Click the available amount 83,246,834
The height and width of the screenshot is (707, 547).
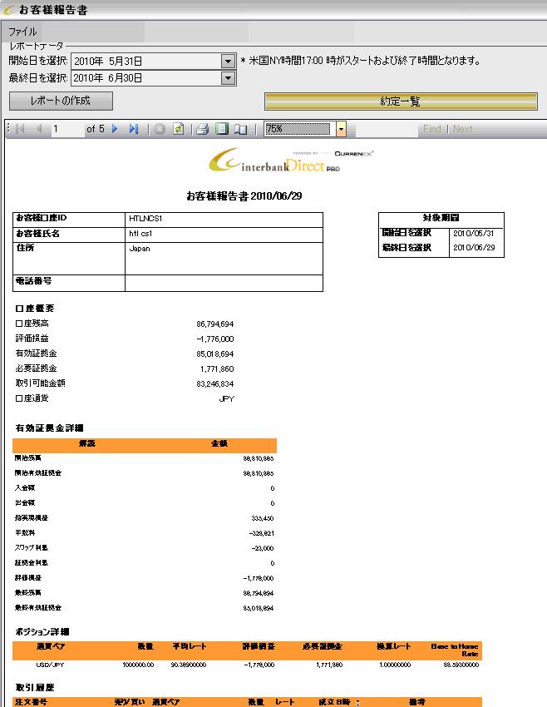point(215,383)
